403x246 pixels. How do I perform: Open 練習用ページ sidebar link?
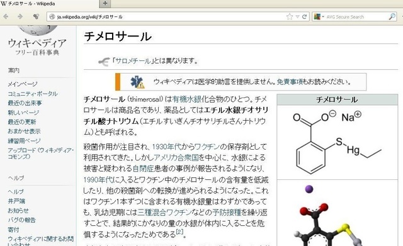[24, 141]
